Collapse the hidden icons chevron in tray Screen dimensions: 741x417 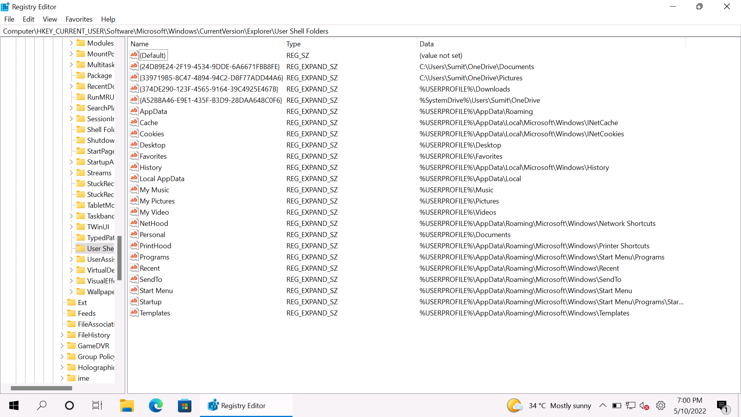click(x=603, y=405)
